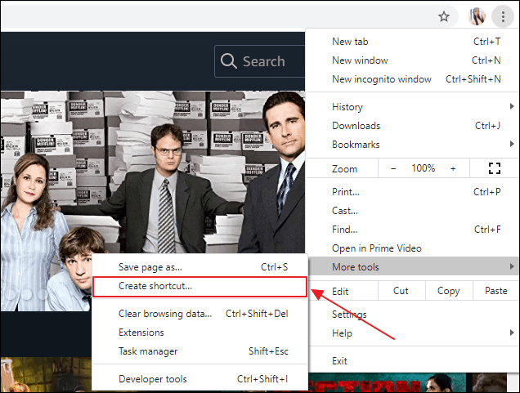
Task: Click the 100% zoom level value
Action: [424, 168]
